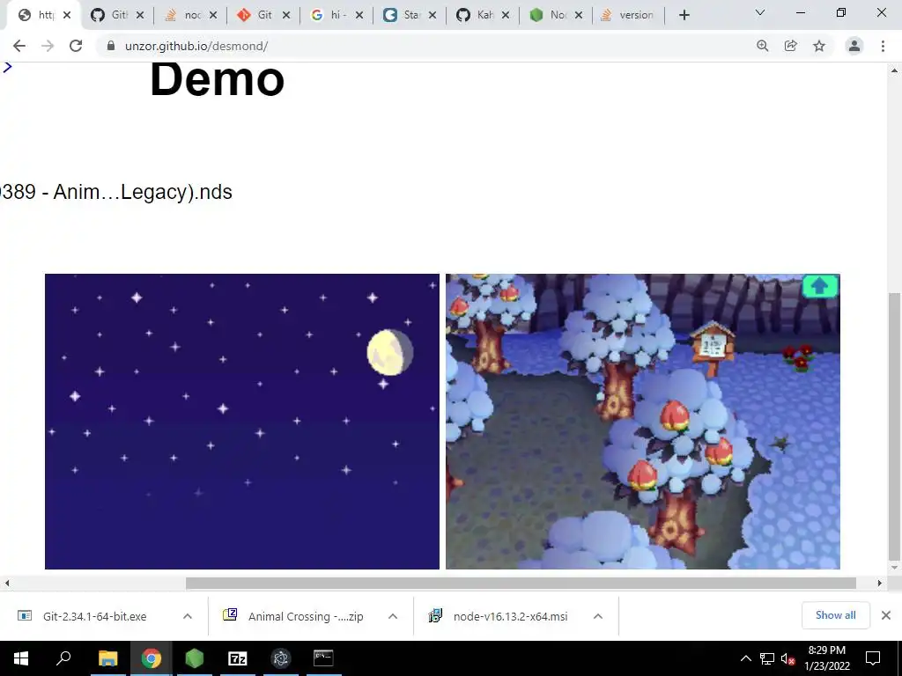Expand options for Git-2.34.1-64-bit.exe download
Viewport: 902px width, 676px height.
click(x=188, y=616)
